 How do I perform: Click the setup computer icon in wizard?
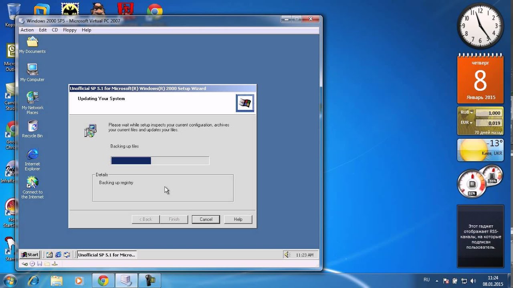91,131
